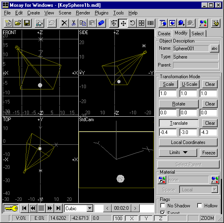
Task: Switch to the Select tab
Action: click(x=198, y=34)
